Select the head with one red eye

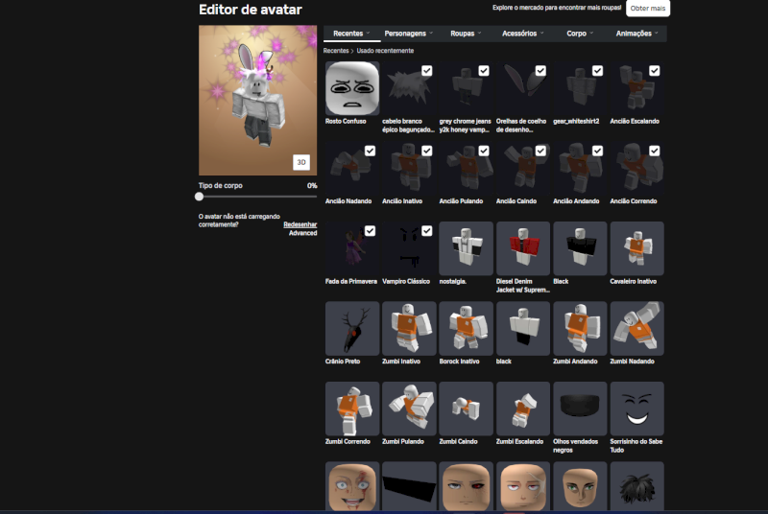coord(466,486)
